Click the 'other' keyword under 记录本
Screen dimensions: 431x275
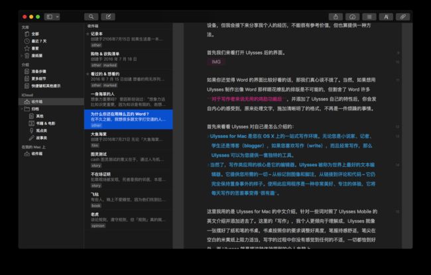97,45
